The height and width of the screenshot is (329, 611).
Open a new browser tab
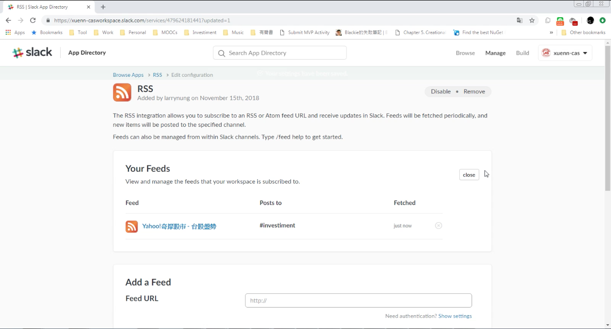click(103, 7)
